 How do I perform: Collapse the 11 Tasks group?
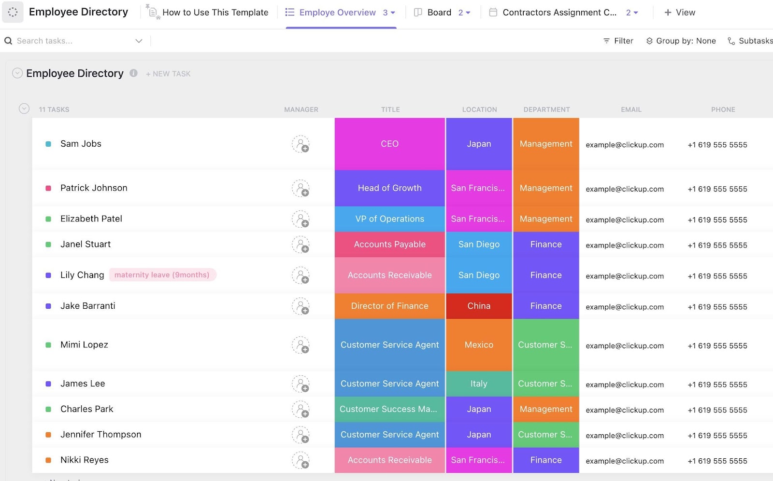coord(24,109)
